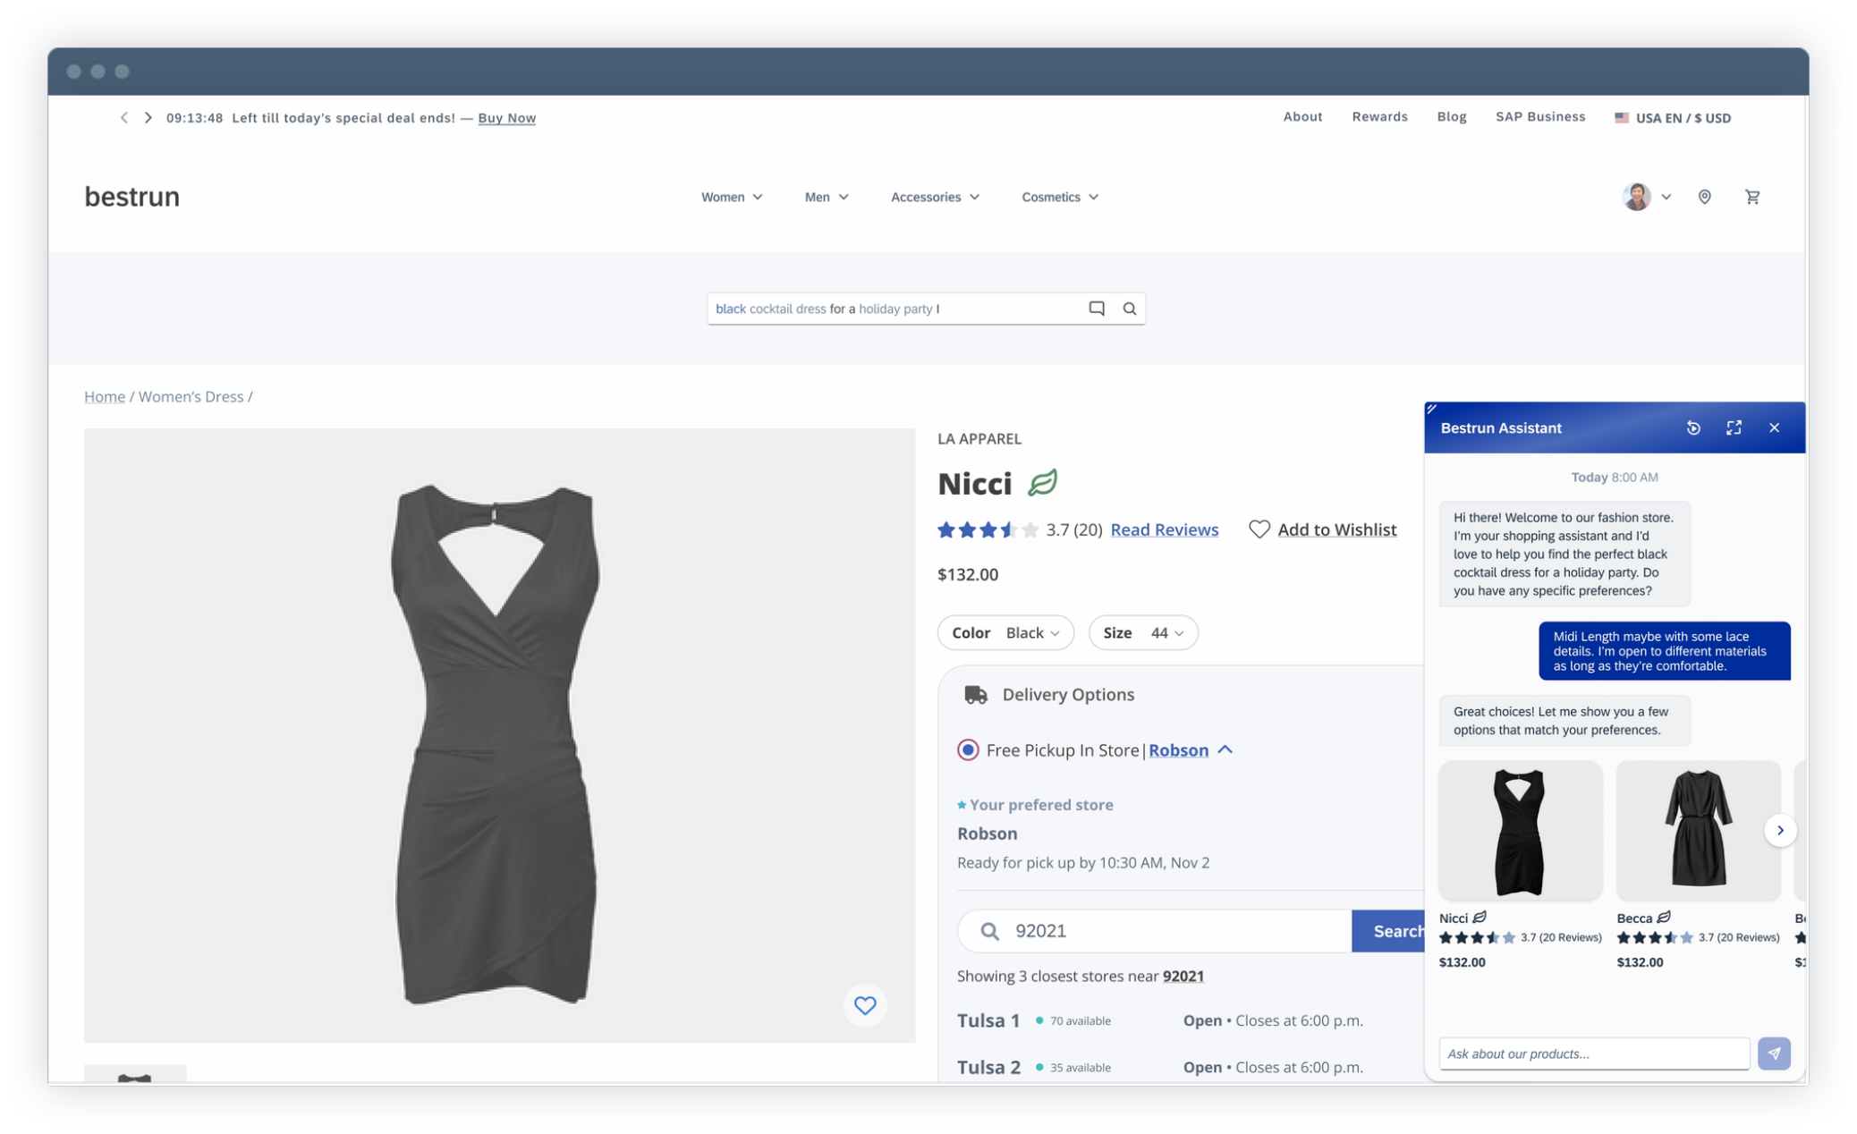Click leaf icon beside Nicci in chat
Viewport: 1857px width, 1134px height.
coord(1480,918)
